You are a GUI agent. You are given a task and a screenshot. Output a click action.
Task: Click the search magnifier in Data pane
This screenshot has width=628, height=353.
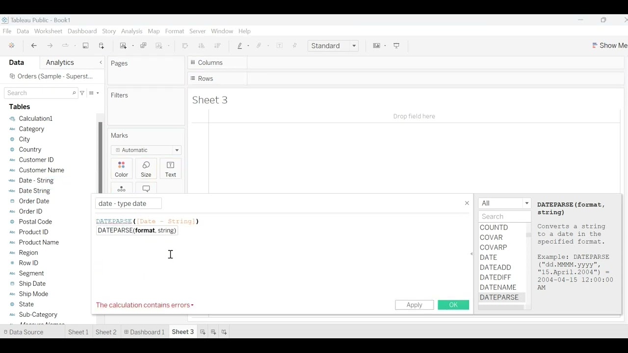[x=74, y=93]
